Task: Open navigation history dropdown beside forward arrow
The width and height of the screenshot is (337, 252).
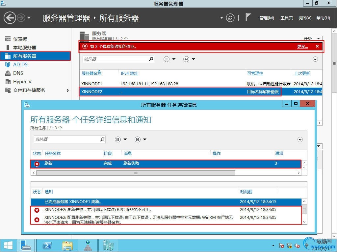Action: click(29, 18)
